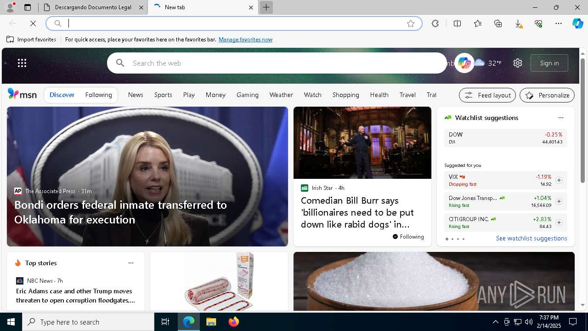Open the MSN app launcher grid
The height and width of the screenshot is (331, 588).
22,63
